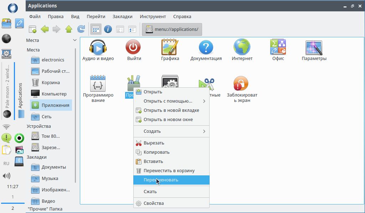Open the Справка menu

point(182,16)
